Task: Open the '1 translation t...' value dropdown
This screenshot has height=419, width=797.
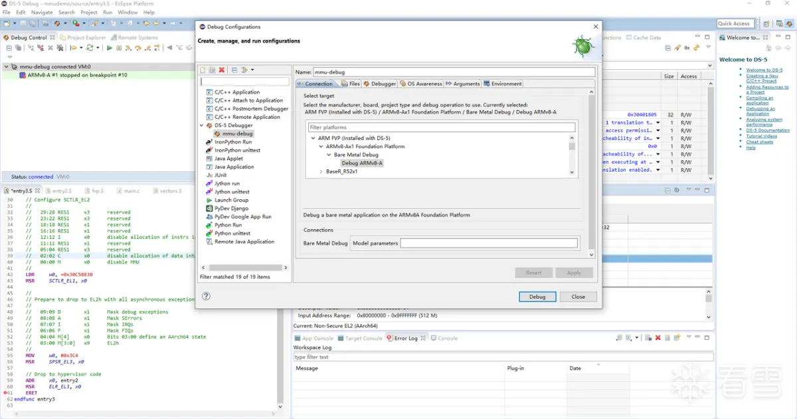Action: click(x=658, y=122)
